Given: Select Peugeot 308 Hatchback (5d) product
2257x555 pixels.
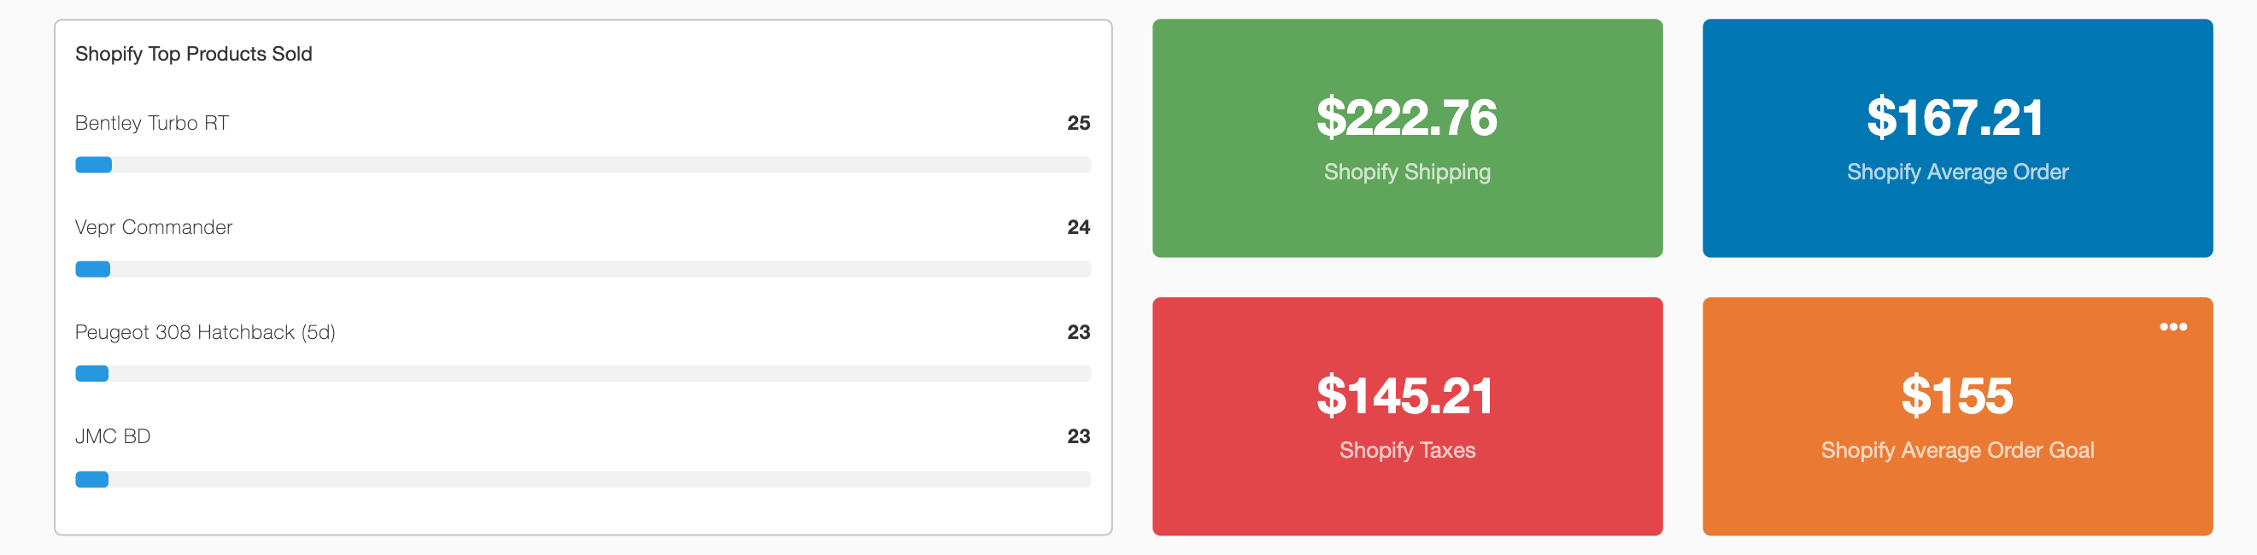Looking at the screenshot, I should [205, 333].
